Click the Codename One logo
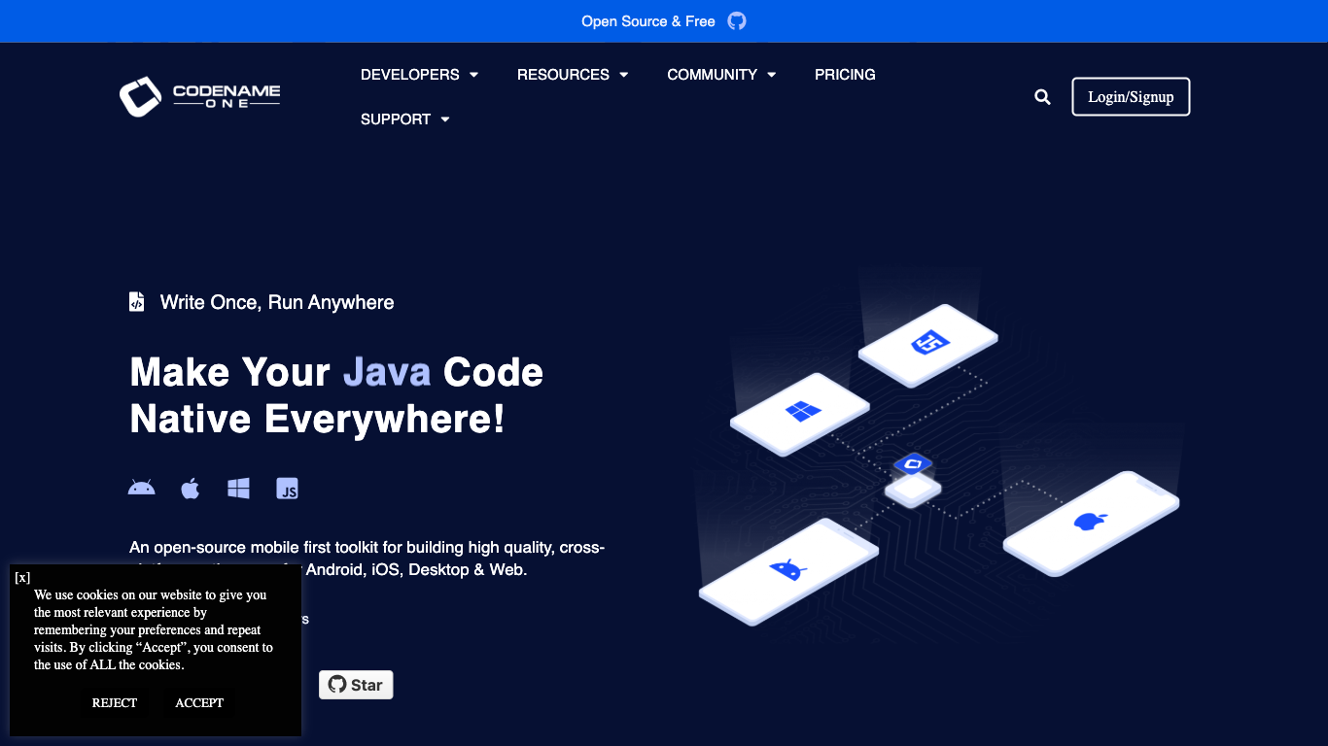 click(199, 96)
